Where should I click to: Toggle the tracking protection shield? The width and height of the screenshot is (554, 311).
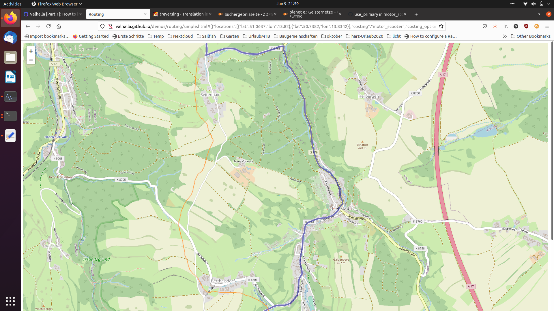[x=102, y=26]
